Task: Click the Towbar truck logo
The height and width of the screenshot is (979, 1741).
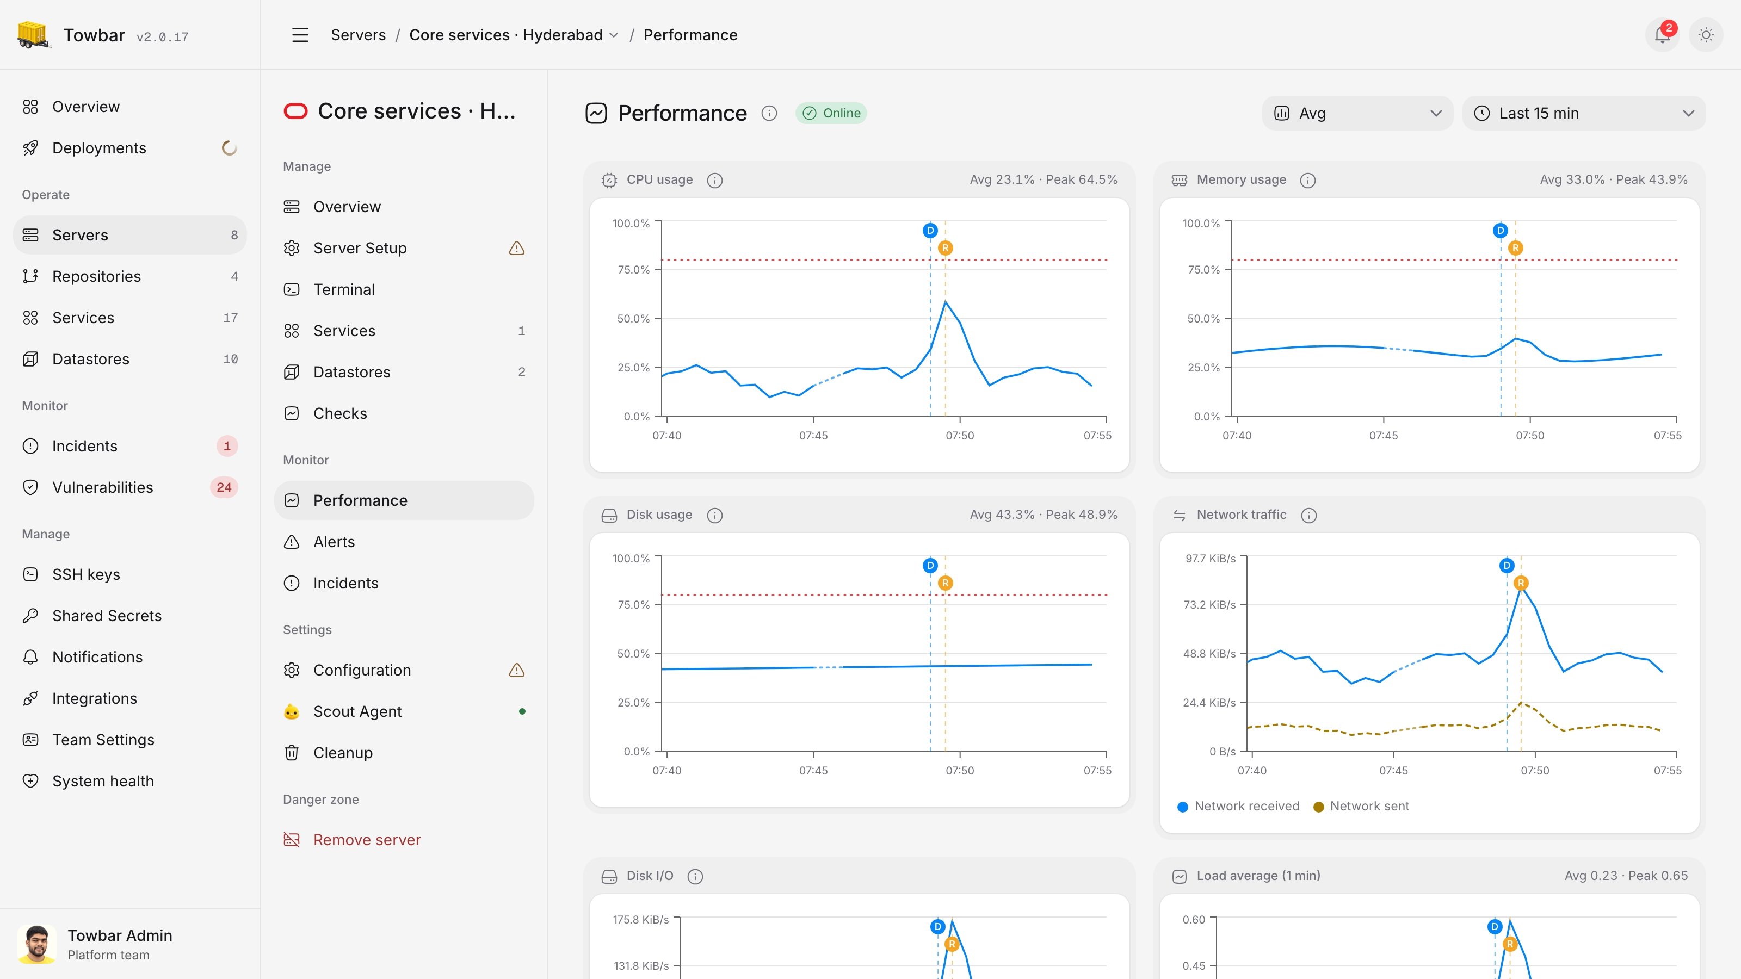Action: coord(33,34)
